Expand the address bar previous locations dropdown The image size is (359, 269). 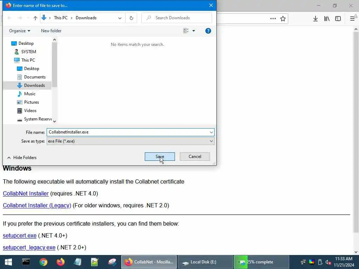click(120, 18)
